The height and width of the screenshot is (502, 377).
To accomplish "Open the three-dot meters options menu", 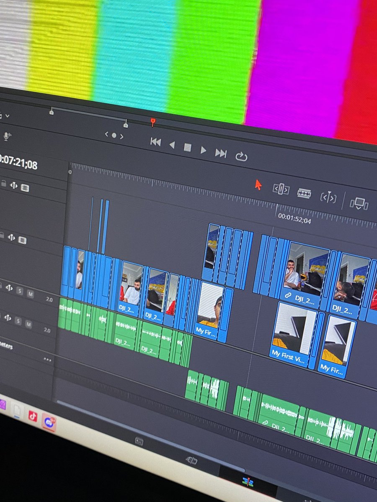I will [47, 360].
